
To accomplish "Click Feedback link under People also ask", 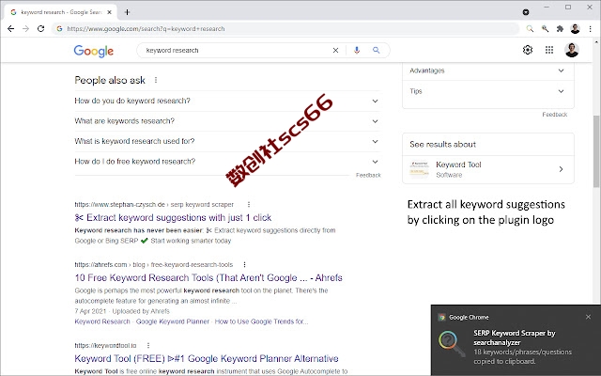I will [368, 176].
